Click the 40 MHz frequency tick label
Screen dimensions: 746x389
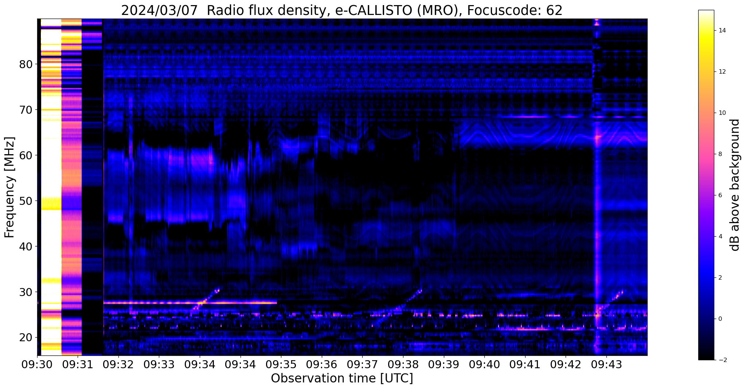point(26,247)
